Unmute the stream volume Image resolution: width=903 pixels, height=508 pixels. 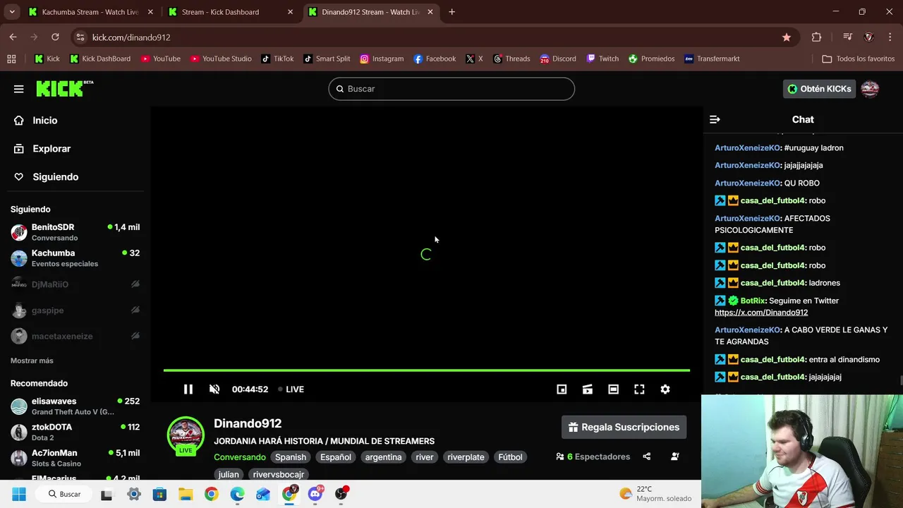pos(214,389)
